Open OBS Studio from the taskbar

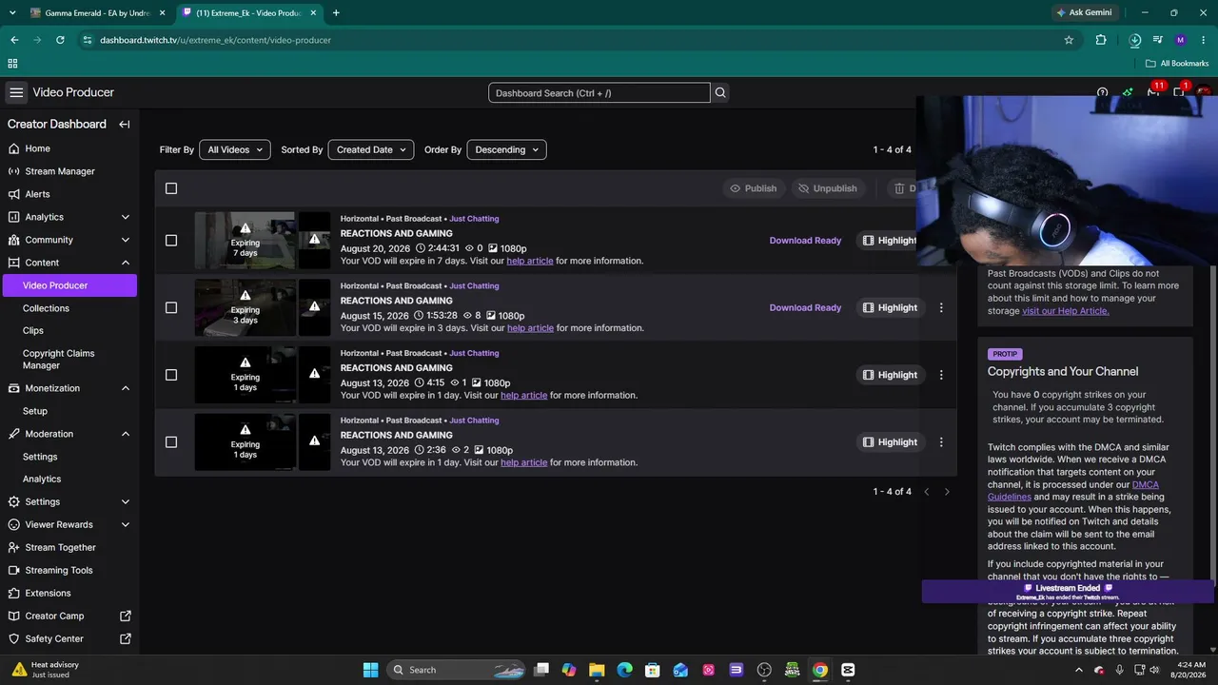click(764, 670)
